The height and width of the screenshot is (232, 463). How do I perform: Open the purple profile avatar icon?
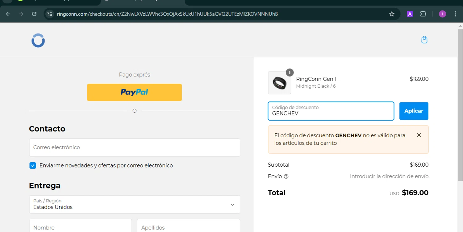442,14
